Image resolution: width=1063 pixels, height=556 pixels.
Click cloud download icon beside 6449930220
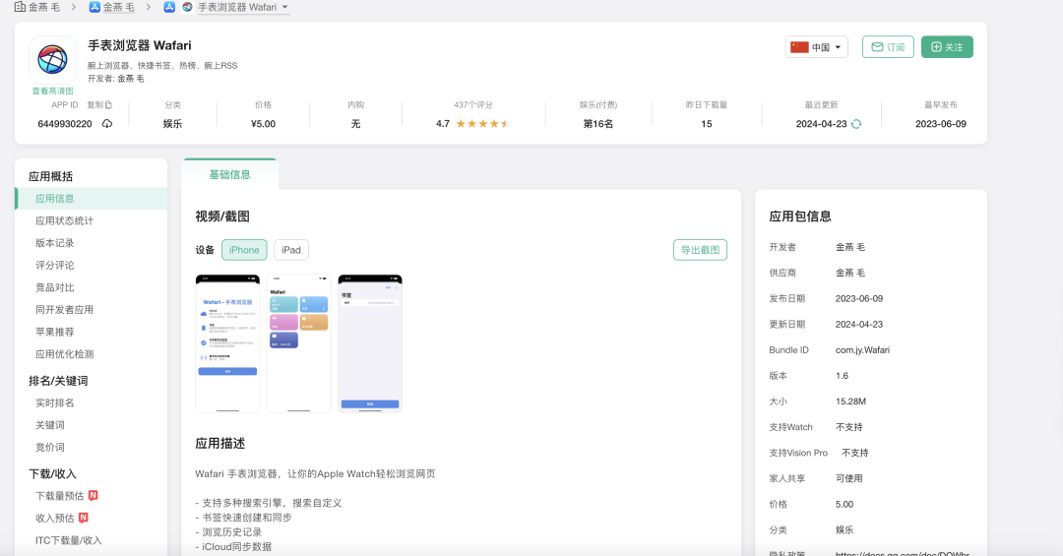click(107, 124)
